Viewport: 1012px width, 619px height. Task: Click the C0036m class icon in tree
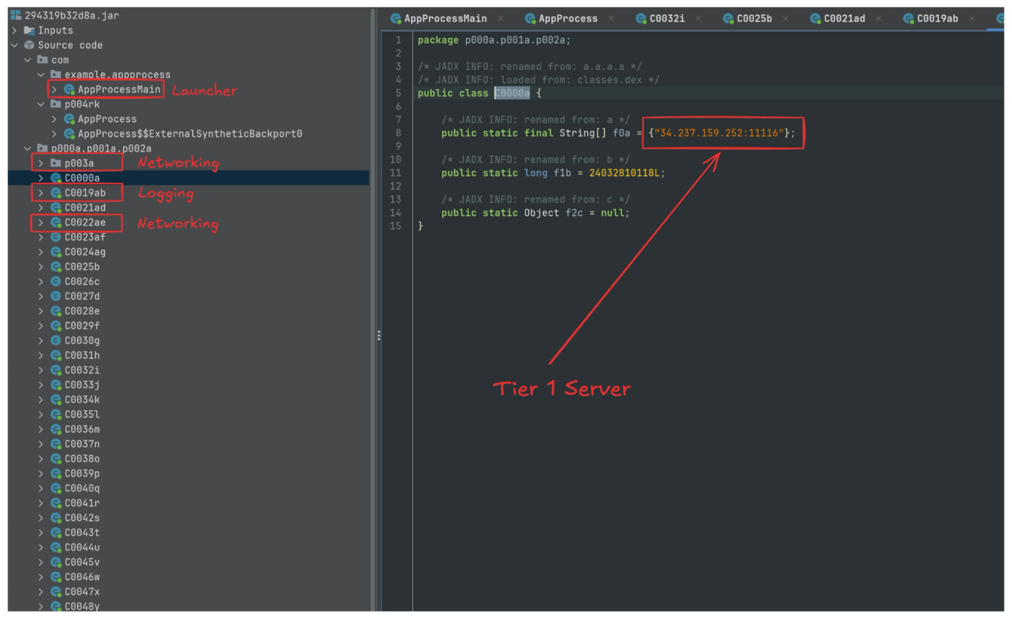56,429
